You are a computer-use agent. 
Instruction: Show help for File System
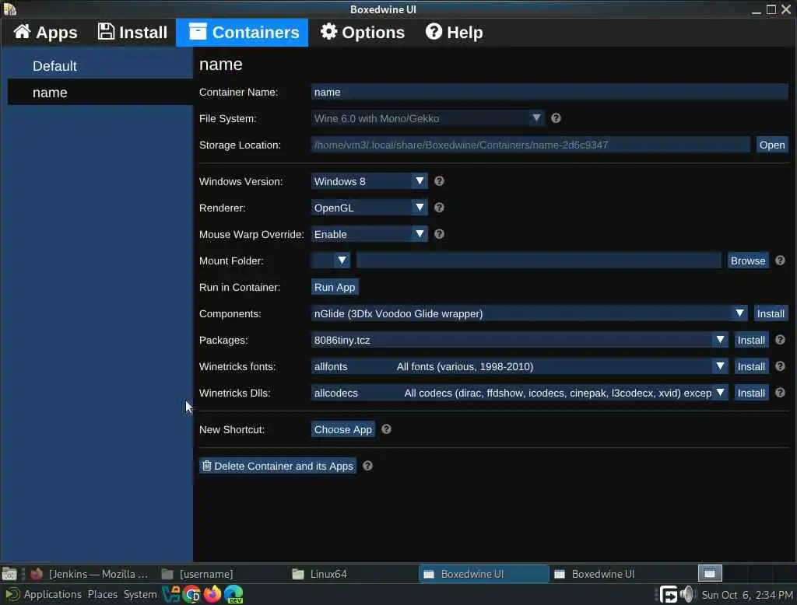(556, 118)
